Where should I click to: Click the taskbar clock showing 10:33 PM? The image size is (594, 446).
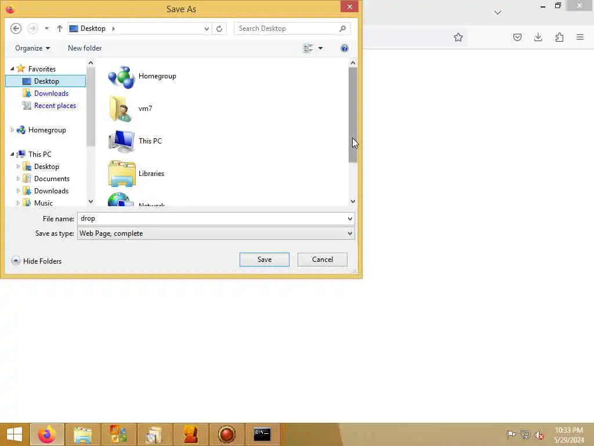568,434
